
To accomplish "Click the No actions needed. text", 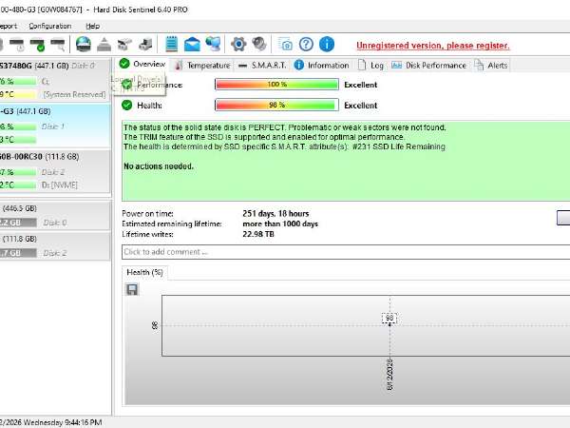I will coord(159,166).
